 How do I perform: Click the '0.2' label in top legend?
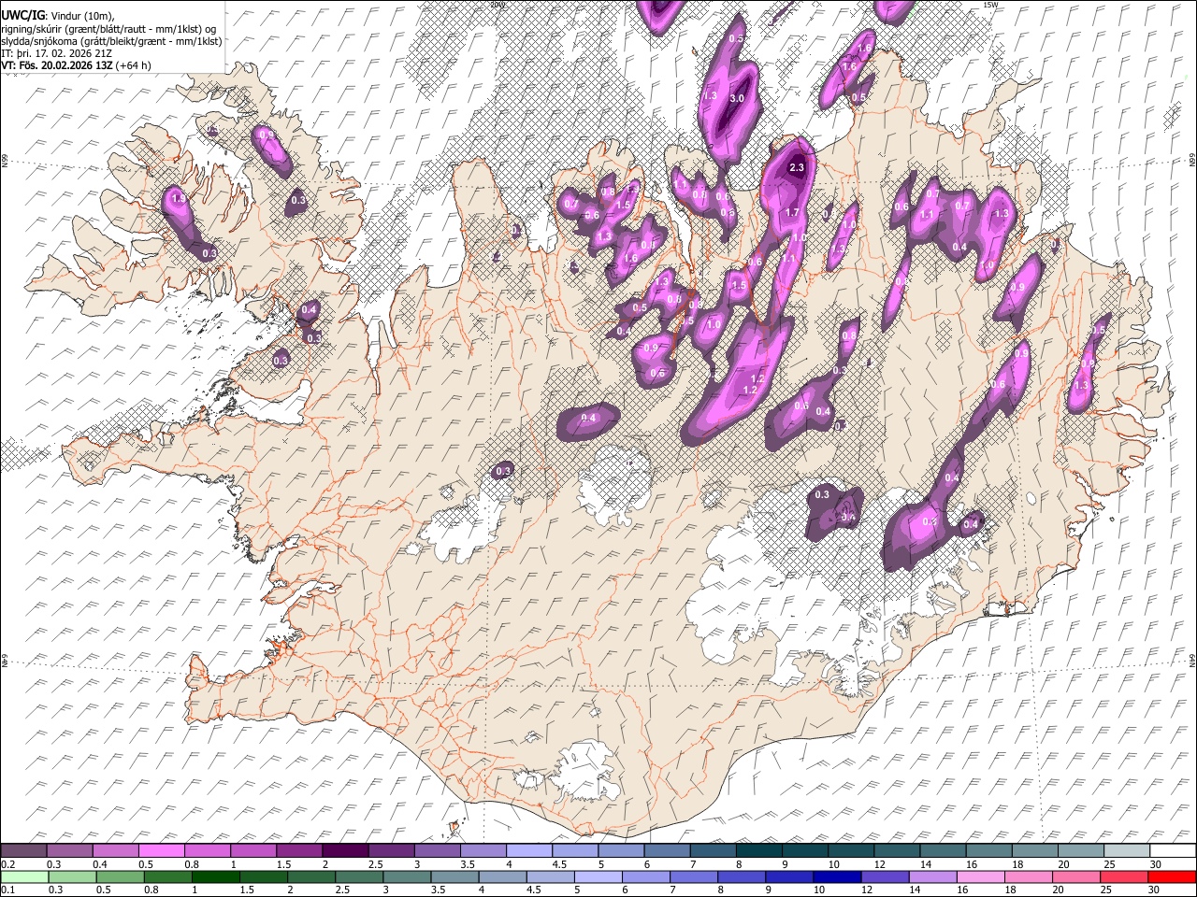(8, 863)
